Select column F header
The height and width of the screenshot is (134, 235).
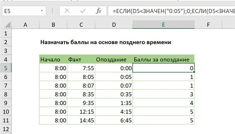click(x=208, y=25)
